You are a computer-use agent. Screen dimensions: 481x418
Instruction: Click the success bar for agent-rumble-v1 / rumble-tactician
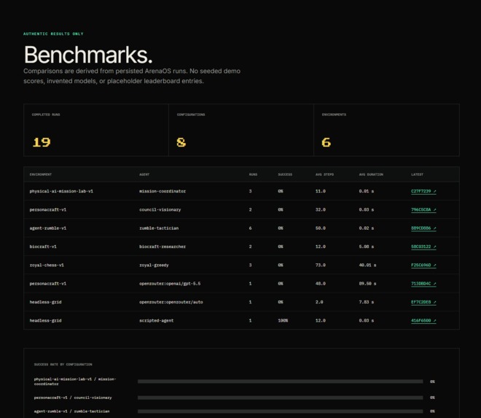click(x=280, y=411)
